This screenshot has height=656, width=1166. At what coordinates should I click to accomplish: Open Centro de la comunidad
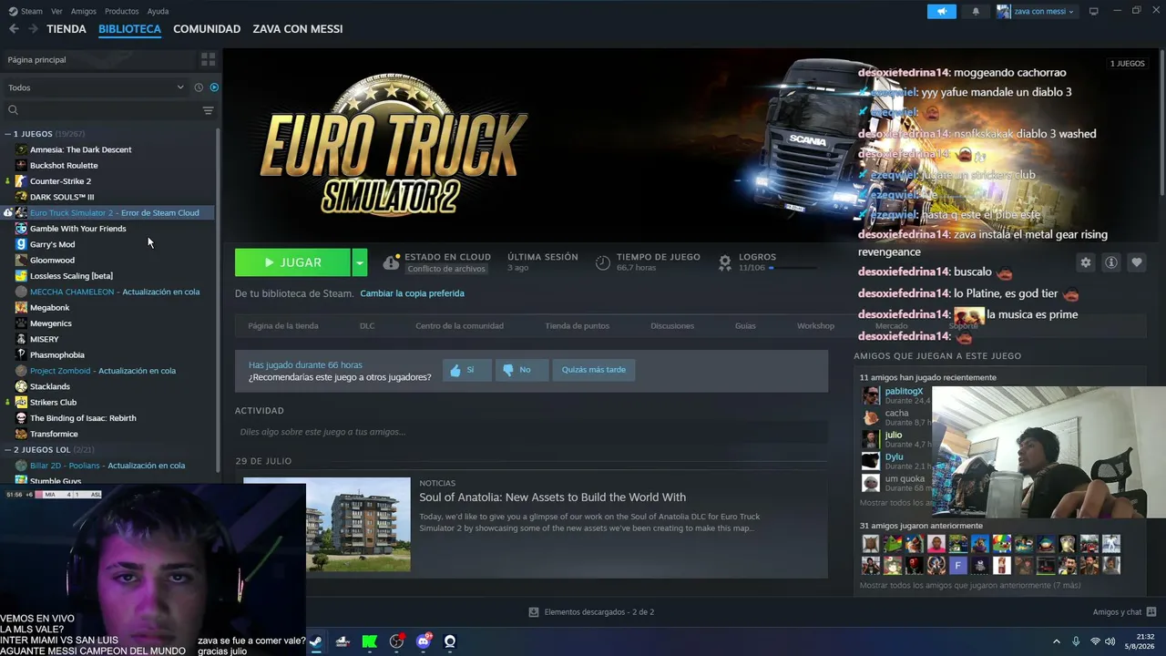(x=459, y=325)
